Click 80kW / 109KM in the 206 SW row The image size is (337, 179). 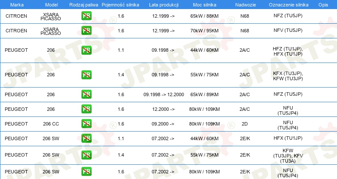tap(204, 172)
